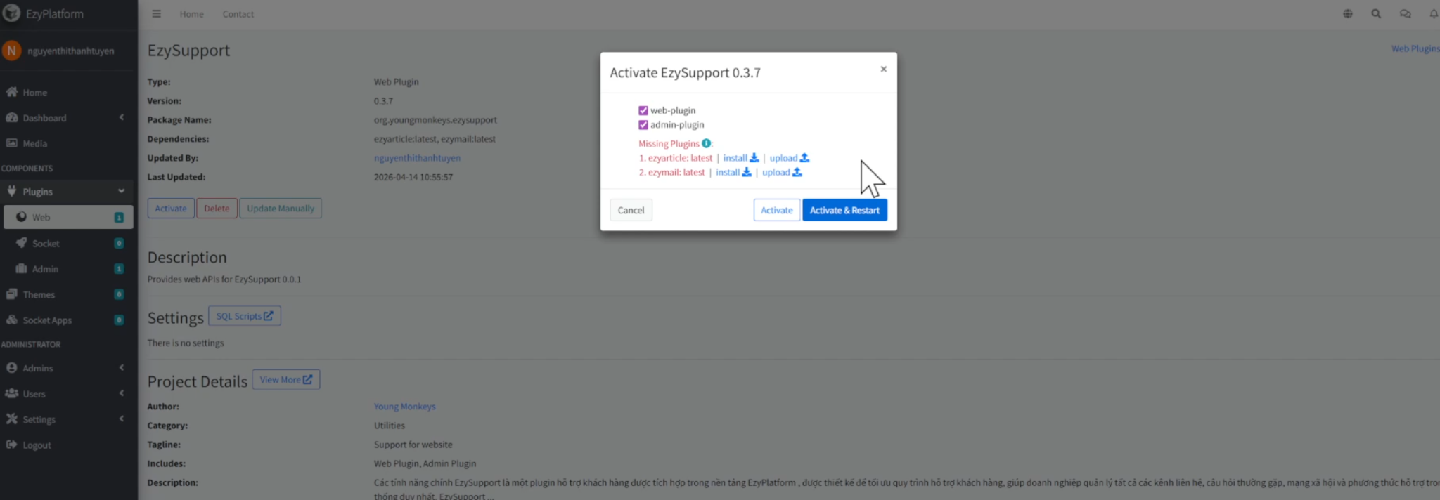Open the Young Monkeys author link
The height and width of the screenshot is (500, 1440).
404,407
